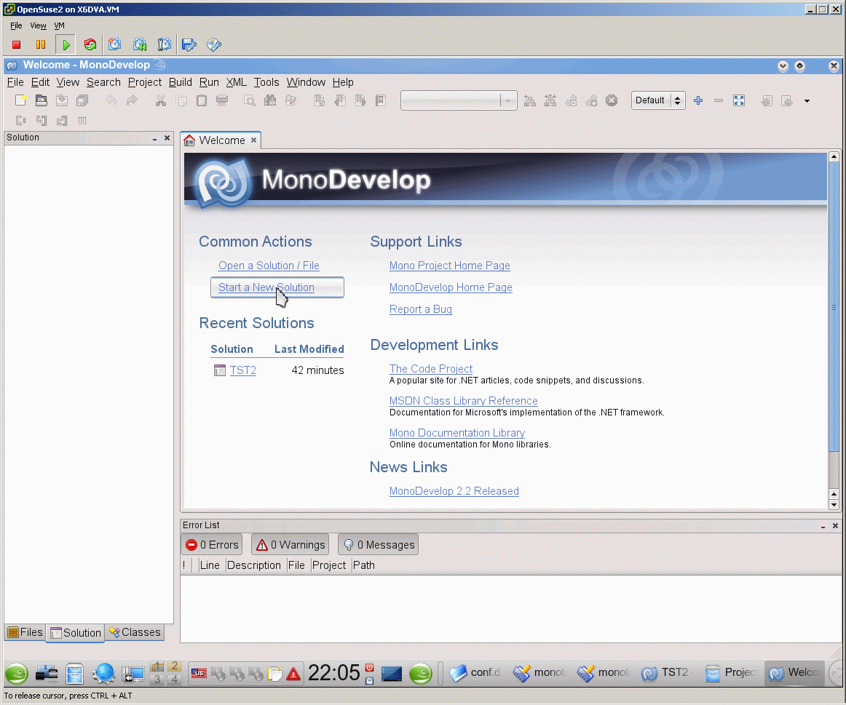Screen dimensions: 846x705
Task: Open MSDN Class Library Reference link
Action: (x=464, y=401)
